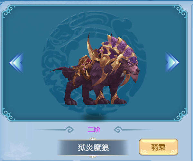Screen dimensions: 193x161
Task: Click the top-right corner scroll ornament
Action: tap(180, 12)
